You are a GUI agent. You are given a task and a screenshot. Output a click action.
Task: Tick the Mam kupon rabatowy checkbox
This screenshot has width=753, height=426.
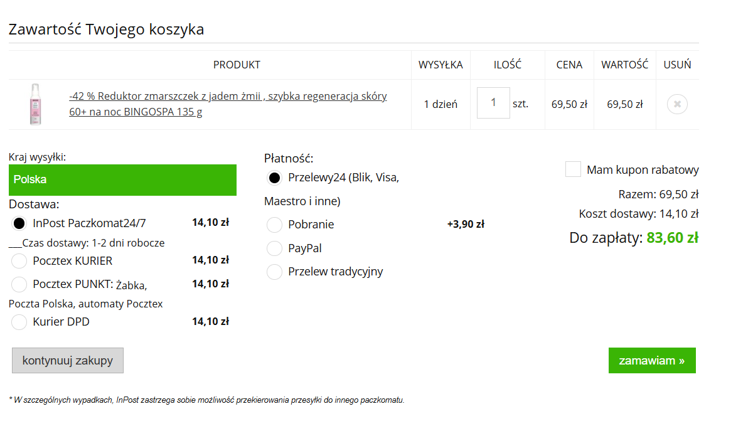coord(573,169)
